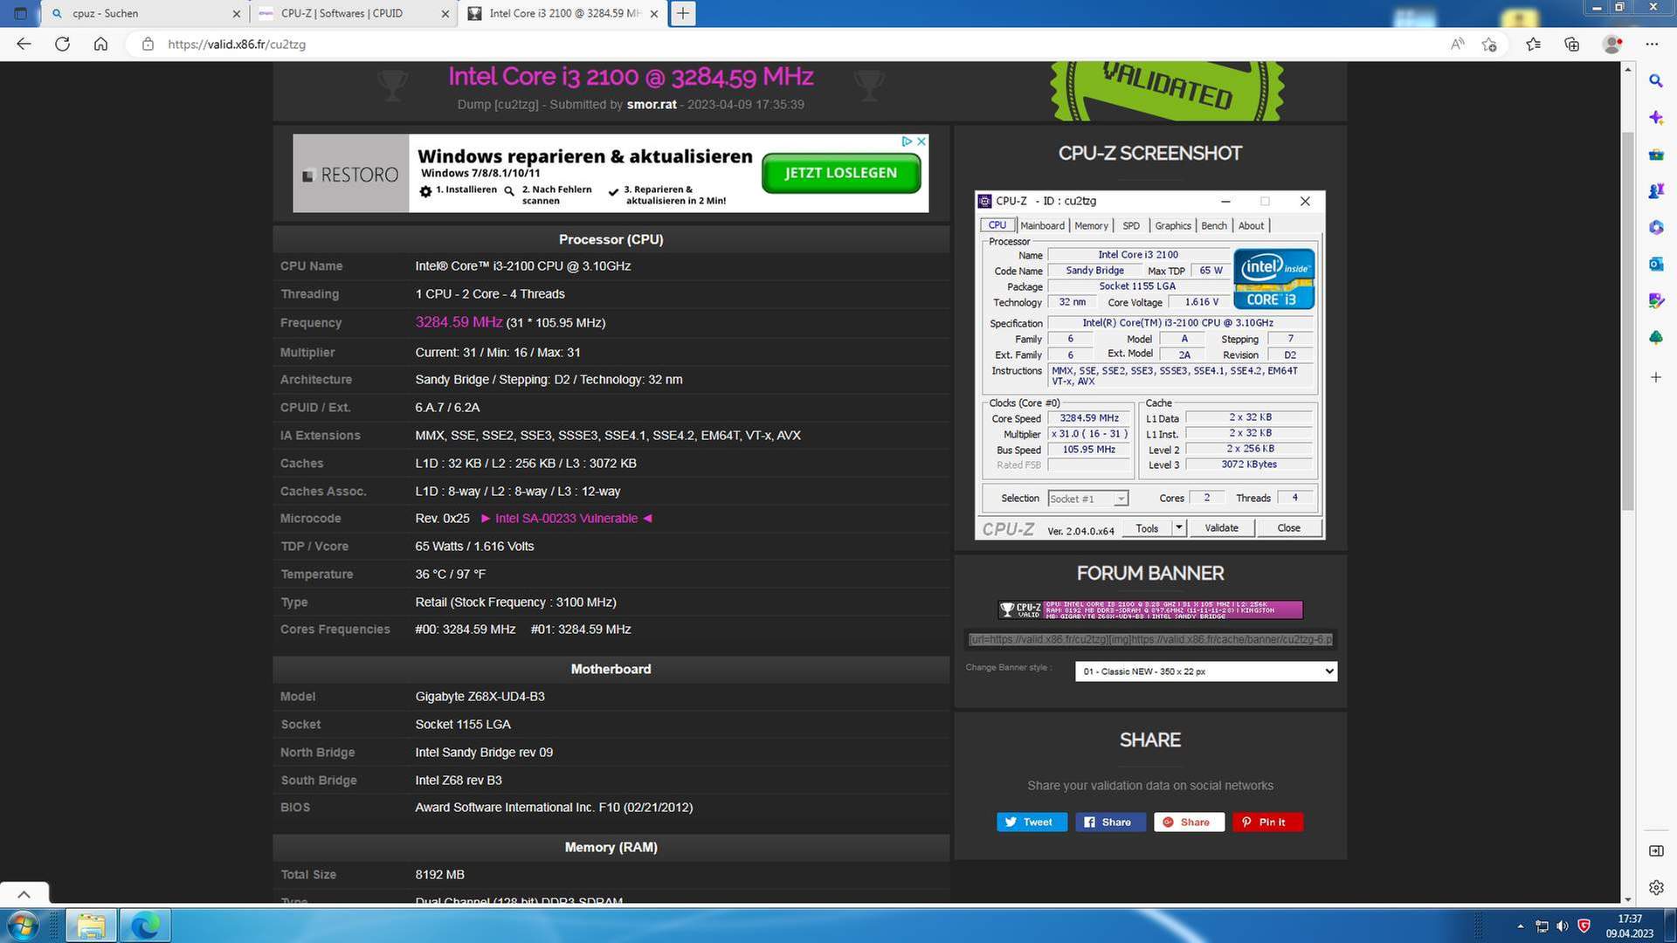View site information lock icon

(148, 44)
